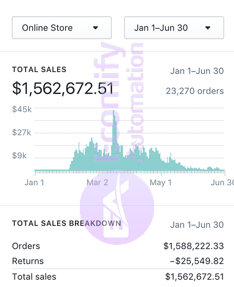This screenshot has width=234, height=287.
Task: Click the Total sales row in breakdown
Action: click(x=118, y=277)
